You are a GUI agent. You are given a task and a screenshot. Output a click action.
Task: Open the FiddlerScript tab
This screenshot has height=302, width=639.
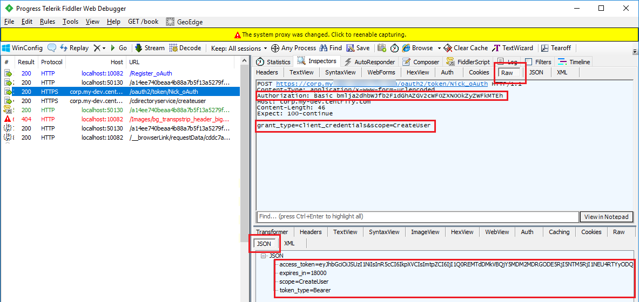point(468,62)
